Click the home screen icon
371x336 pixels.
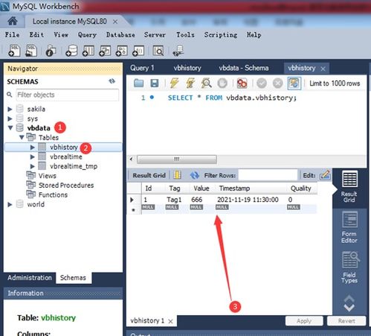13,21
